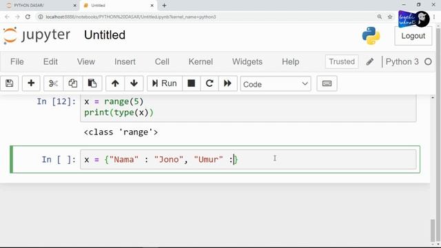Screen dimensions: 441x248
Task: Open the Cell menu
Action: click(162, 61)
